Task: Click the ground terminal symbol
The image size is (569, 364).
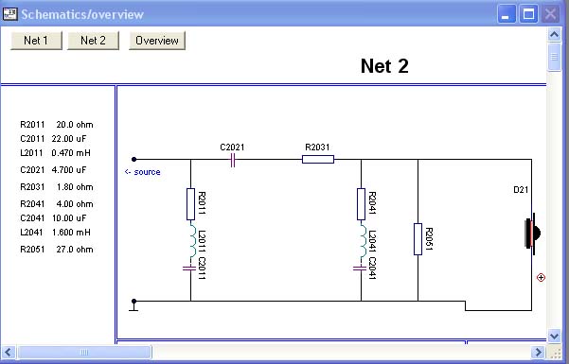Action: [133, 305]
